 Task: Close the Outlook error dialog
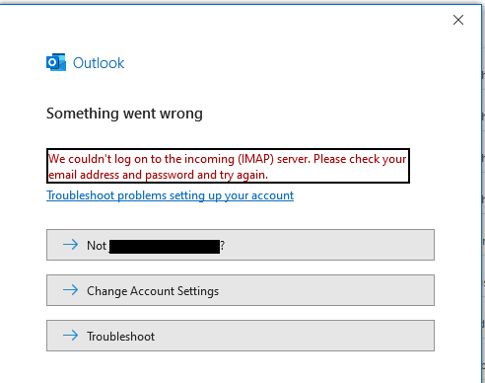[458, 20]
